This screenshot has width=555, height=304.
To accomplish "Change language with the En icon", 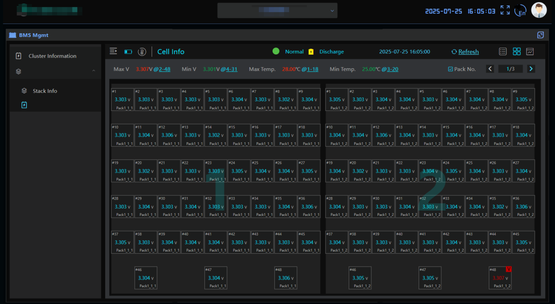I will (x=520, y=11).
